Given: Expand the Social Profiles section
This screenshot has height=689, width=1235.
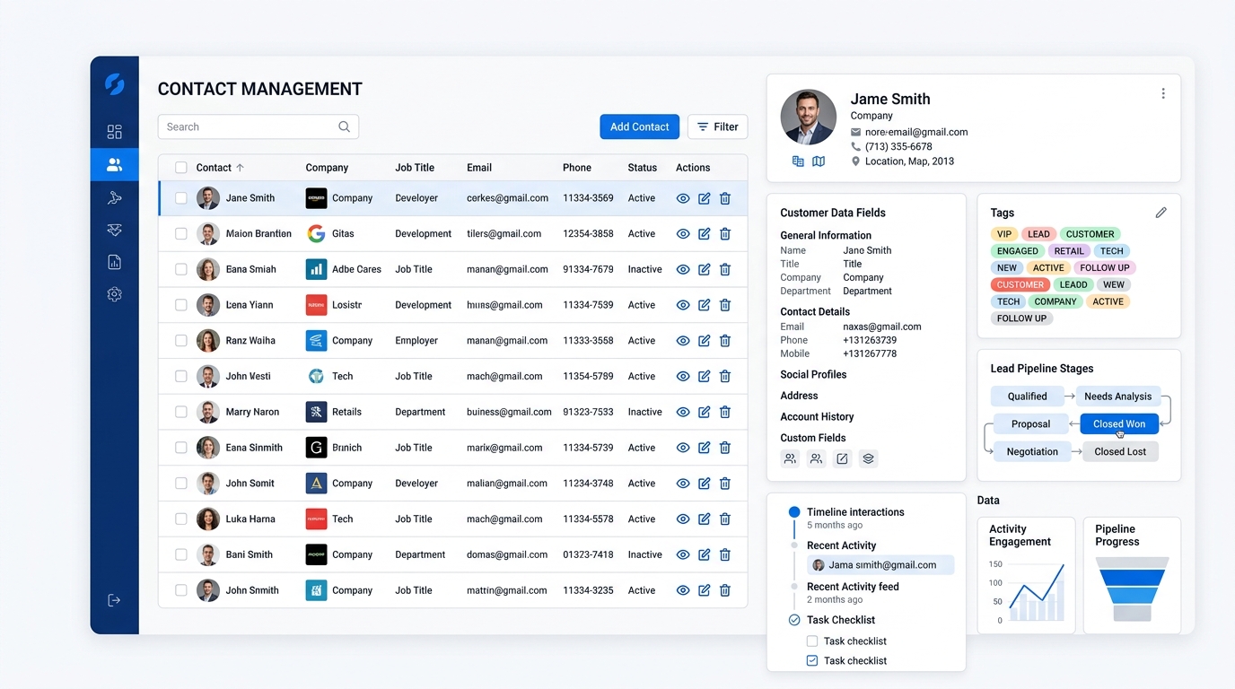Looking at the screenshot, I should coord(813,374).
